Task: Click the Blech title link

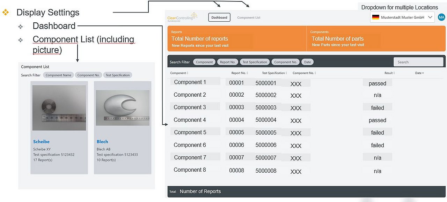Action: click(x=102, y=142)
